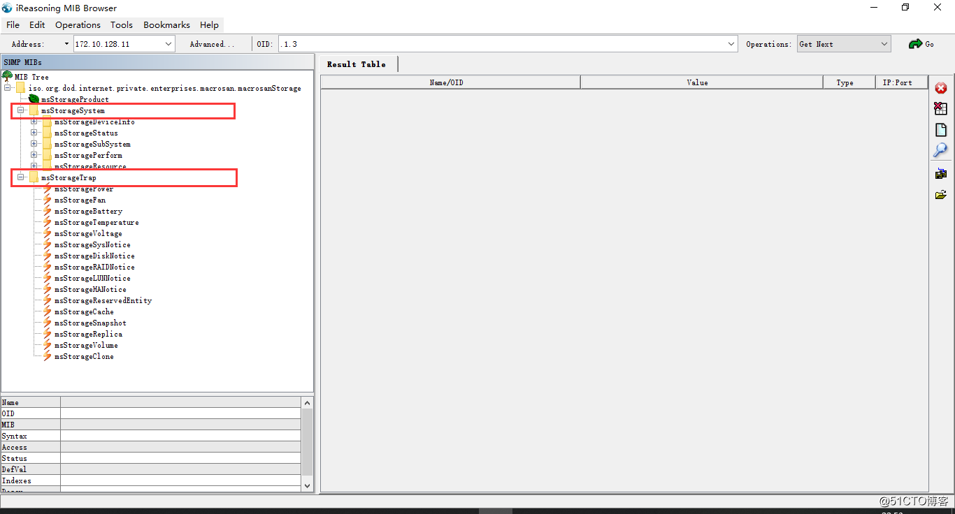This screenshot has height=514, width=955.
Task: Click the open folder icon in right toolbar
Action: tap(940, 195)
